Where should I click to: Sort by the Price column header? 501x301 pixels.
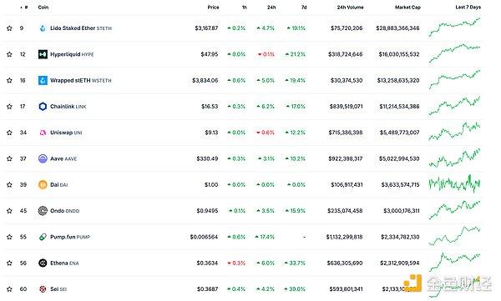pos(213,7)
